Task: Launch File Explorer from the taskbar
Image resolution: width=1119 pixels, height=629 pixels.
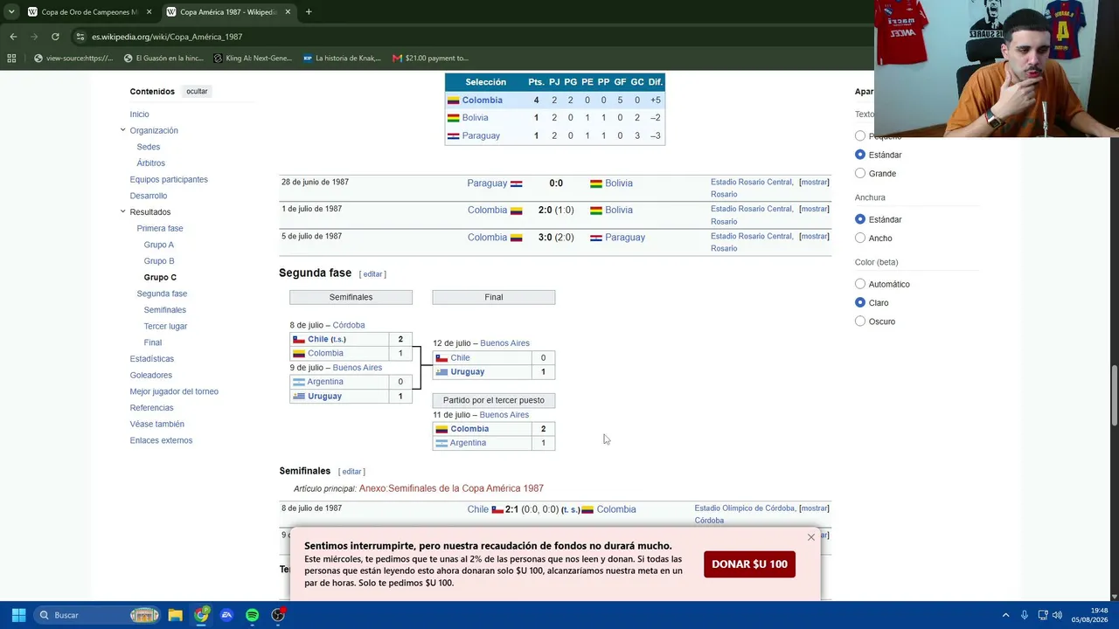Action: 175,615
